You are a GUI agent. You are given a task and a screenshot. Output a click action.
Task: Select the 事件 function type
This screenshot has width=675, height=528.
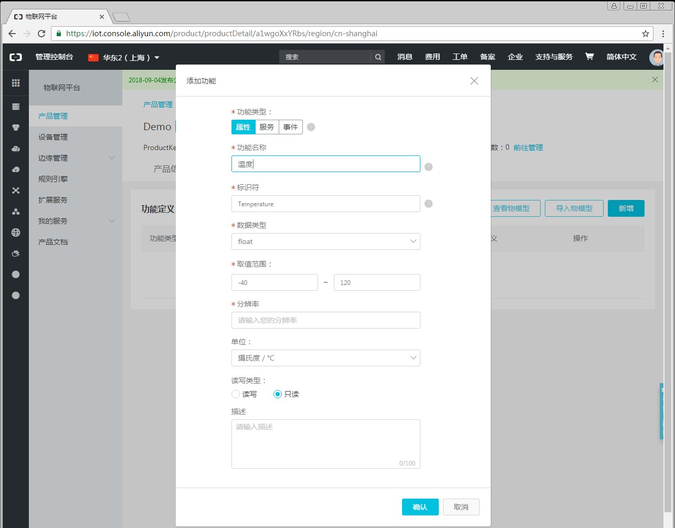pos(291,127)
